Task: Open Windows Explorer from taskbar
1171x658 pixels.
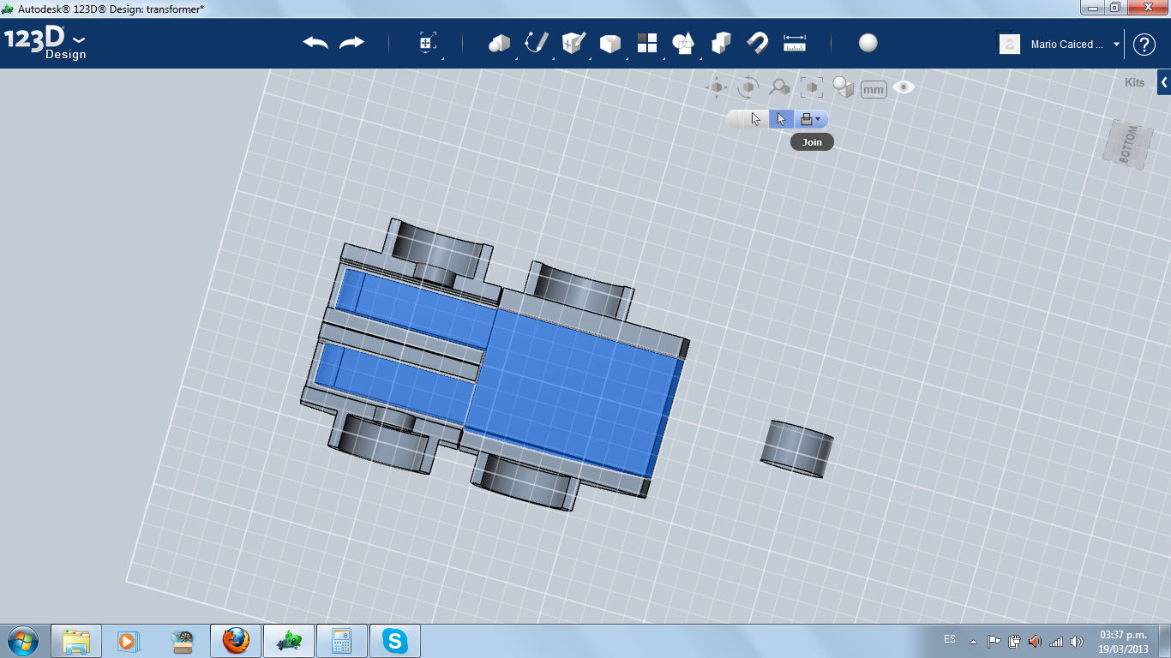Action: pyautogui.click(x=76, y=641)
